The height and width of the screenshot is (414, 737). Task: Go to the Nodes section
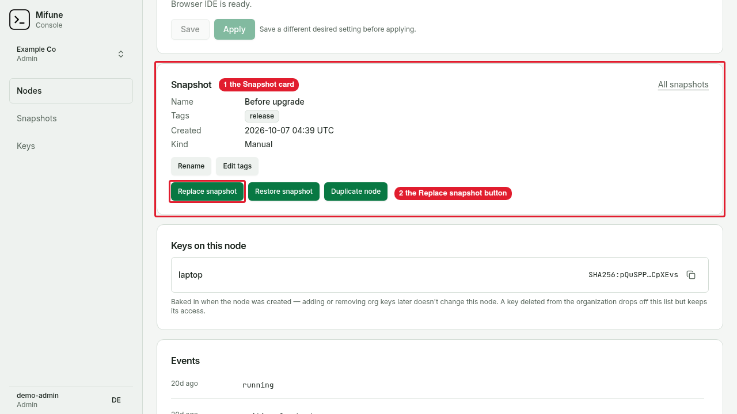pyautogui.click(x=71, y=91)
